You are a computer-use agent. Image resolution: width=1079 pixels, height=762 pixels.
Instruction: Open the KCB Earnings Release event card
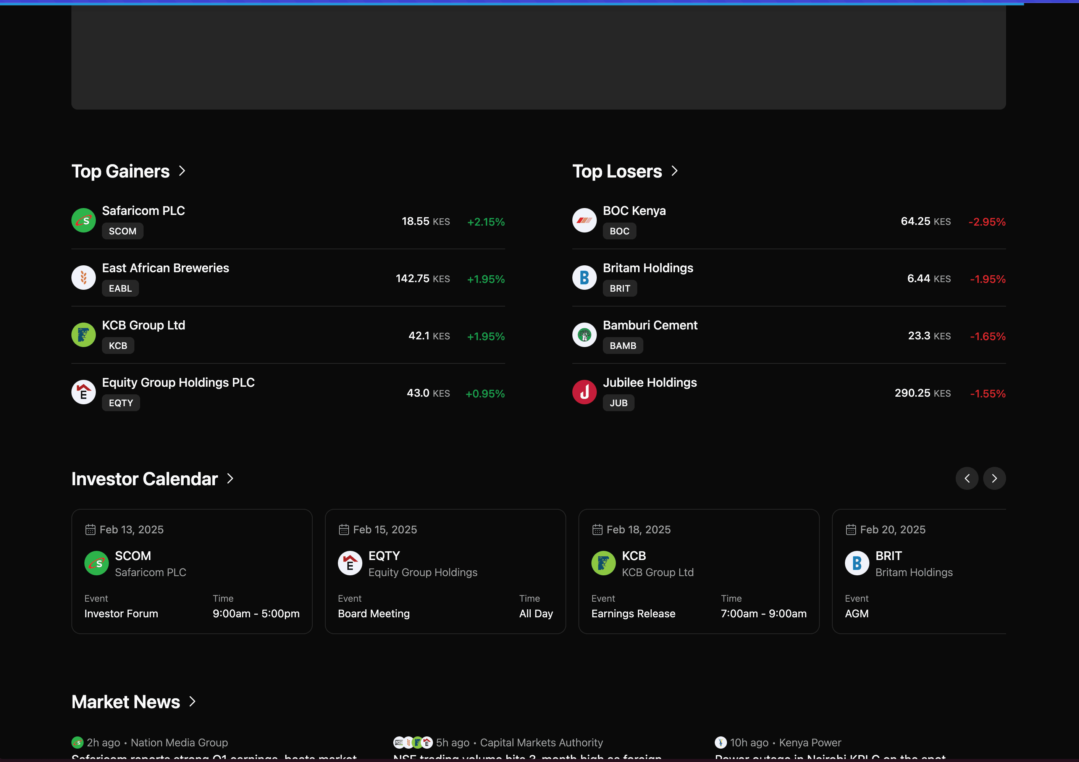click(698, 571)
